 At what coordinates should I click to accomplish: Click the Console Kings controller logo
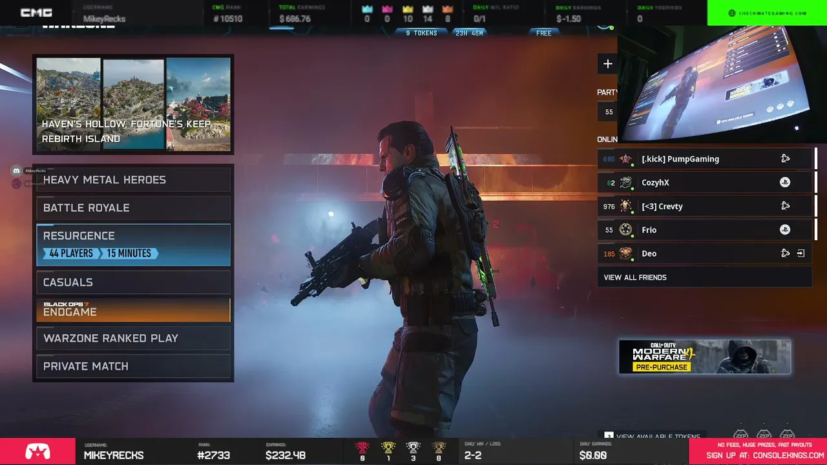[x=37, y=451]
